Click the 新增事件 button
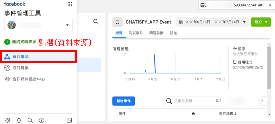The height and width of the screenshot is (124, 275). (x=123, y=101)
